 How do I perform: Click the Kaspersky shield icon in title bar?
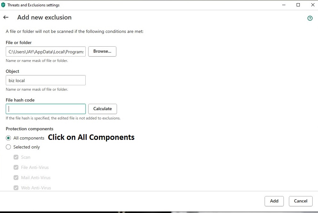point(3,5)
